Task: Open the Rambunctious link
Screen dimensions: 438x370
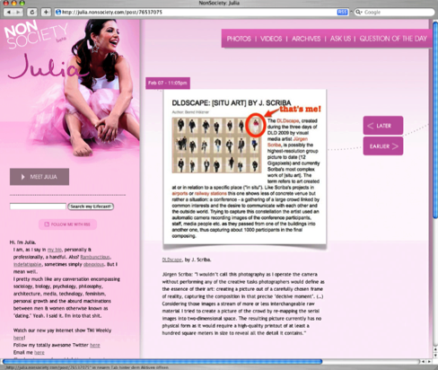Action: (x=95, y=257)
